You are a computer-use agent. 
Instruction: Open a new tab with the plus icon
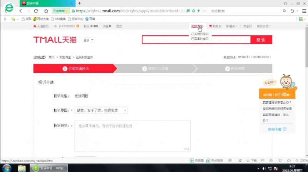(x=79, y=3)
